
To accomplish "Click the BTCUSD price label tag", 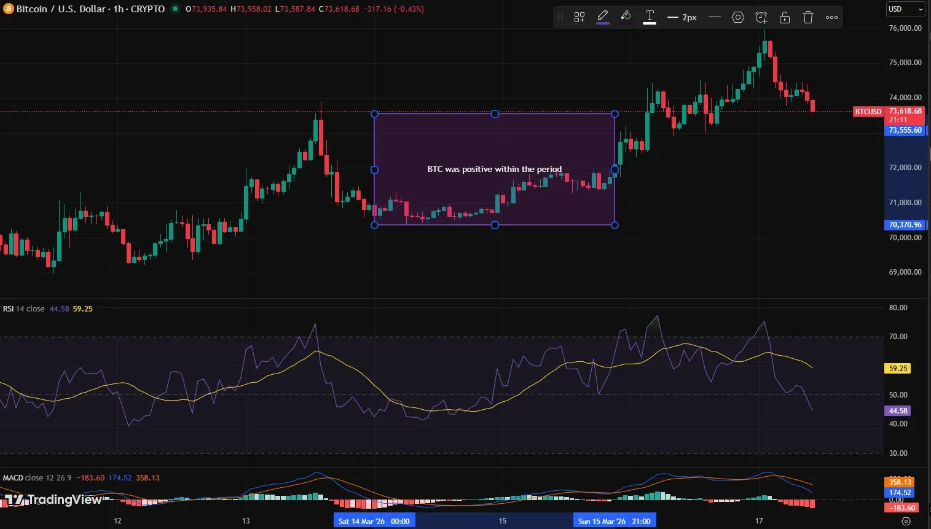I will (x=868, y=111).
